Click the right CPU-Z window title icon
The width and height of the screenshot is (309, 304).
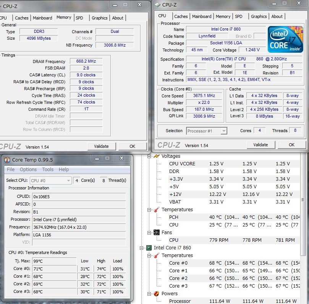(157, 5)
